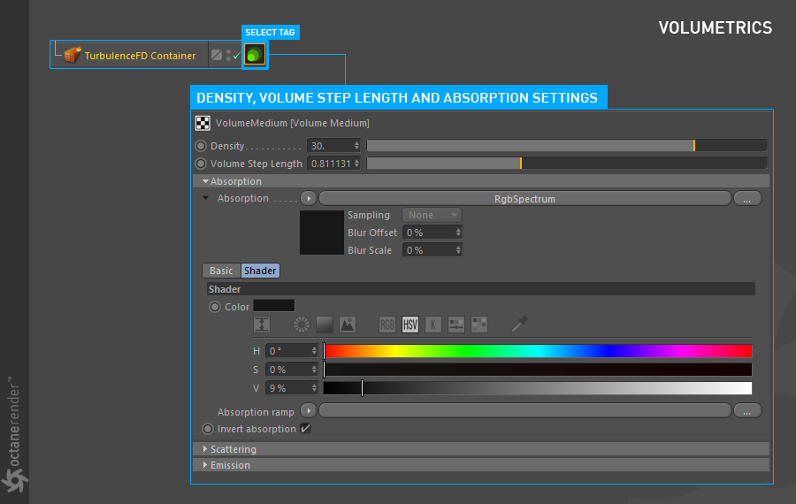Screen dimensions: 796x504
Task: Click the Invert absorption animation dot
Action: tap(208, 429)
